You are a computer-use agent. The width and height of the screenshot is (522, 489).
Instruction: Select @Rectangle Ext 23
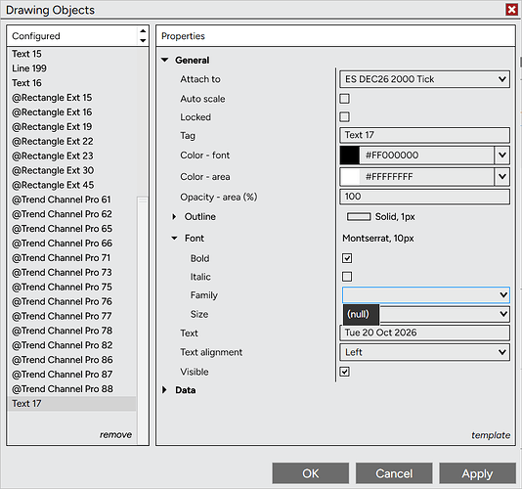[71, 156]
